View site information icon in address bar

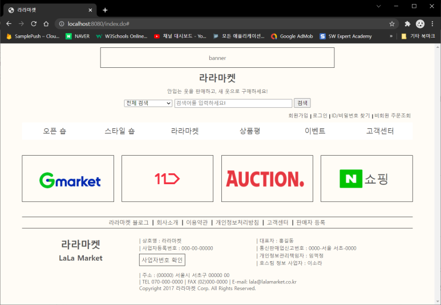pos(61,24)
